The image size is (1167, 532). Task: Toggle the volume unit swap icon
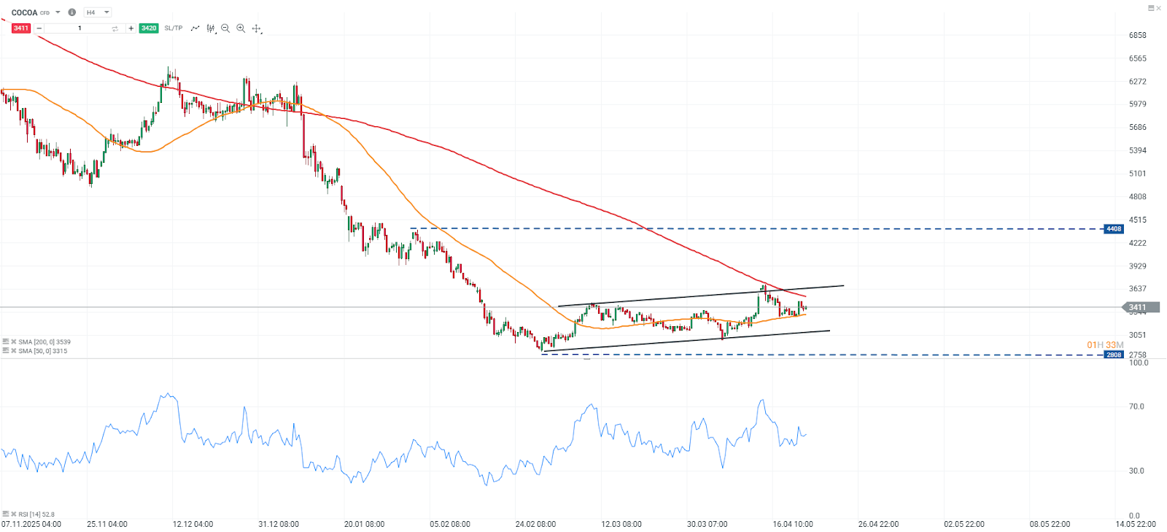[115, 28]
